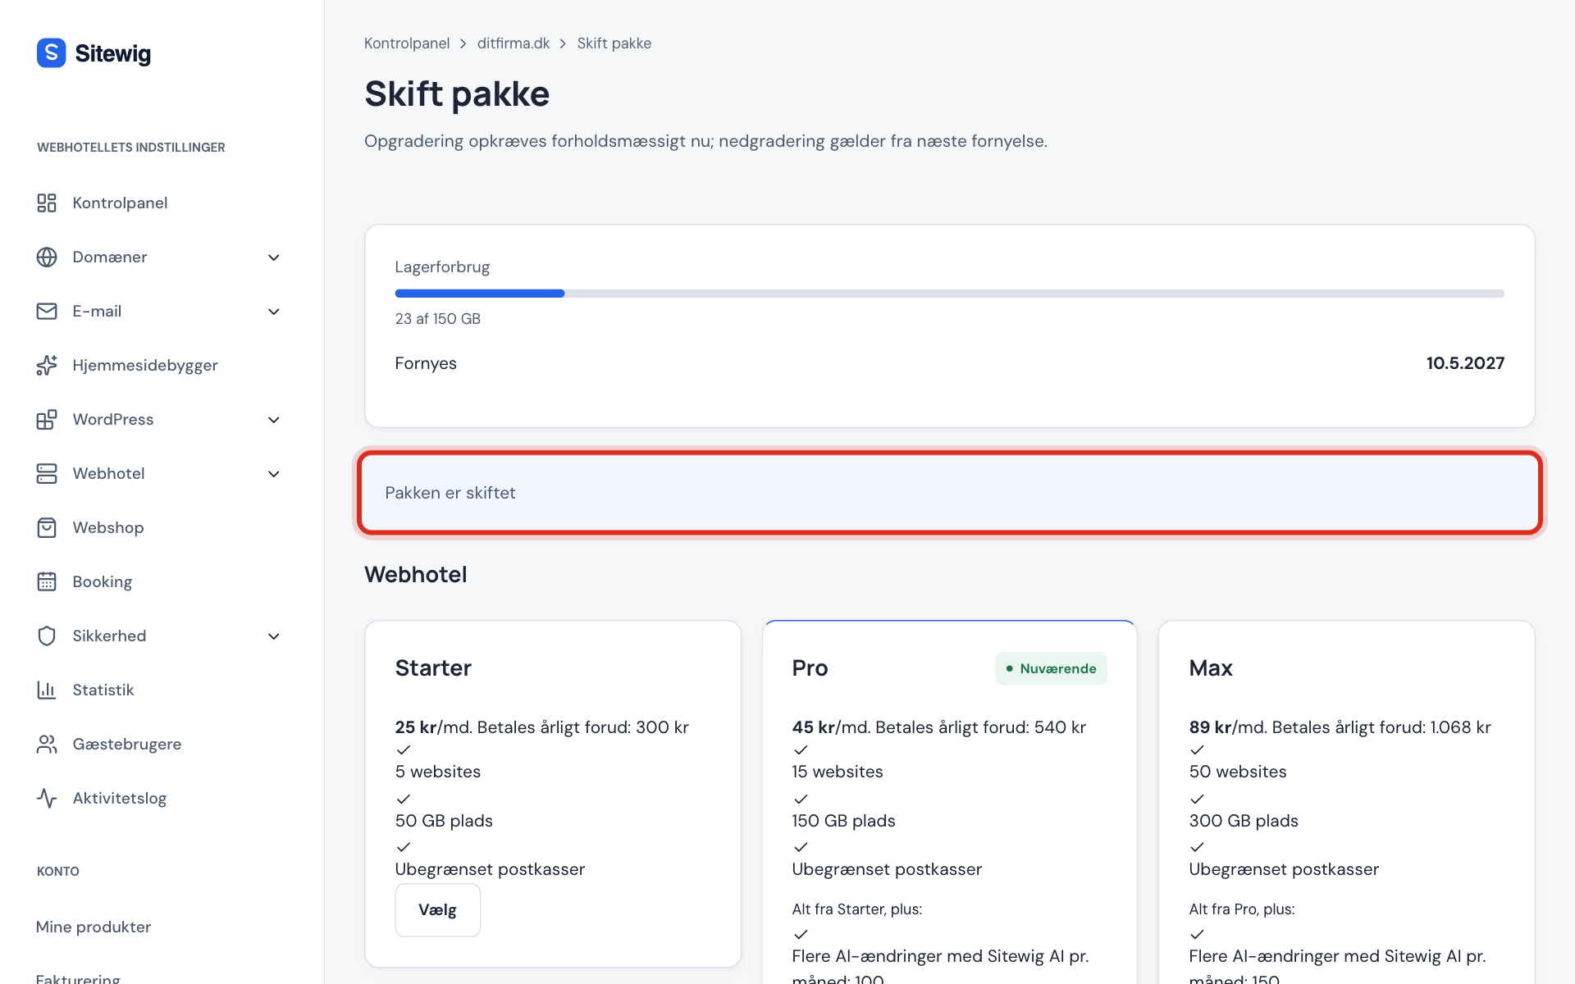Click the Sikkerhed shield icon
The image size is (1575, 984).
click(x=47, y=635)
